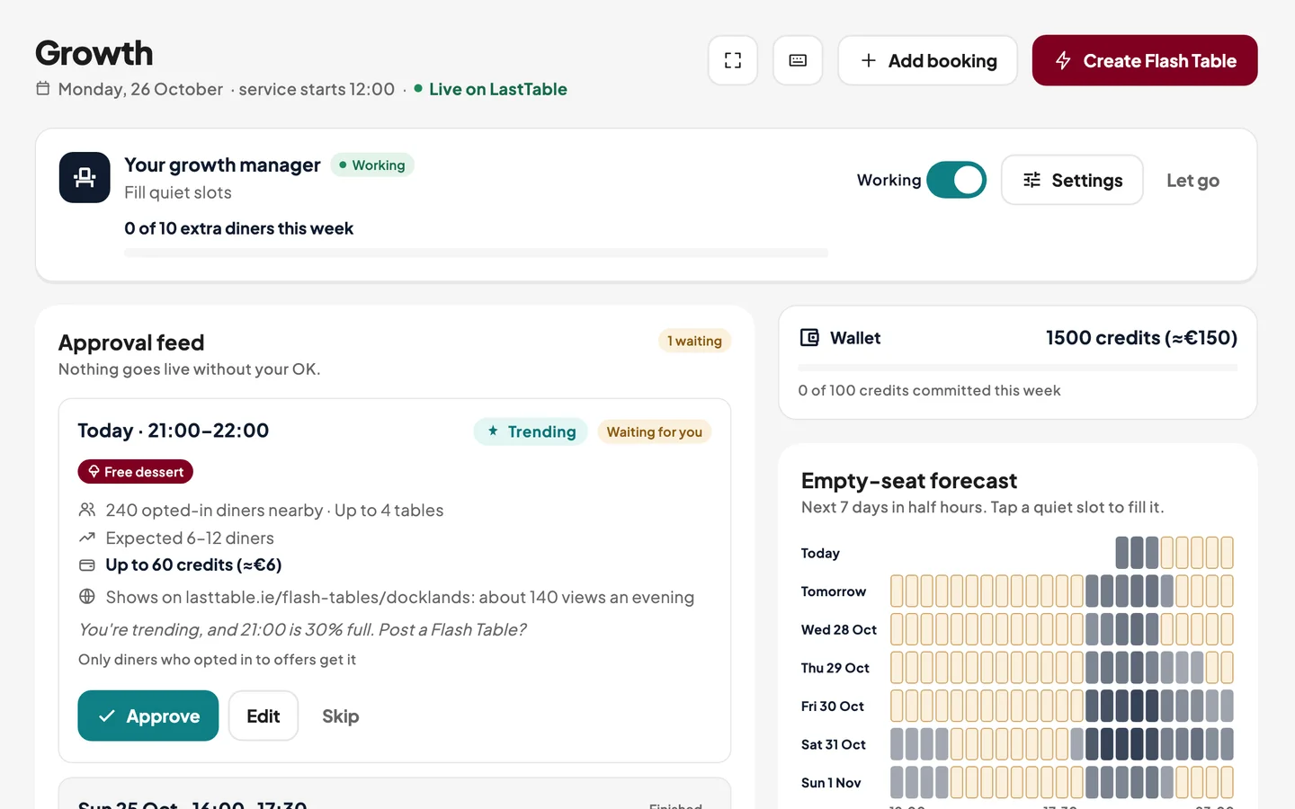Click 'Empty-seat forecast' heading
The image size is (1295, 809).
[908, 481]
